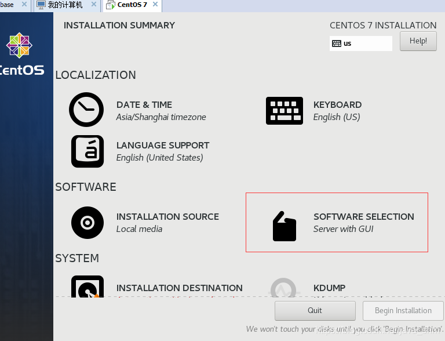This screenshot has height=341, width=445.
Task: Click the INSTALLATION SUMMARY heading
Action: point(119,26)
